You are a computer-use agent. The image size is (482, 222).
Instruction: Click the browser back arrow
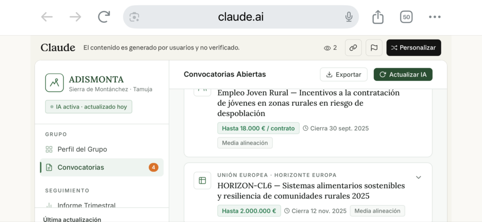coord(47,17)
